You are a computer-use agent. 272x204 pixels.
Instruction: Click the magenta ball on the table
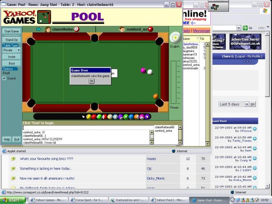click(143, 70)
